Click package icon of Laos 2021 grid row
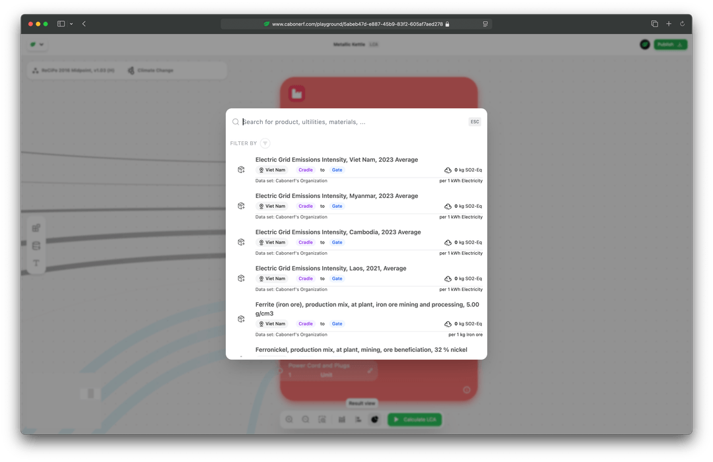 point(242,279)
